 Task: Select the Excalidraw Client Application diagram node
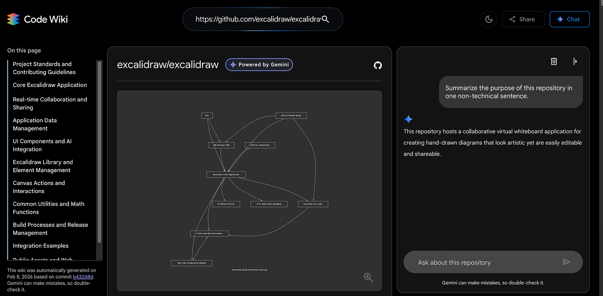click(x=226, y=174)
